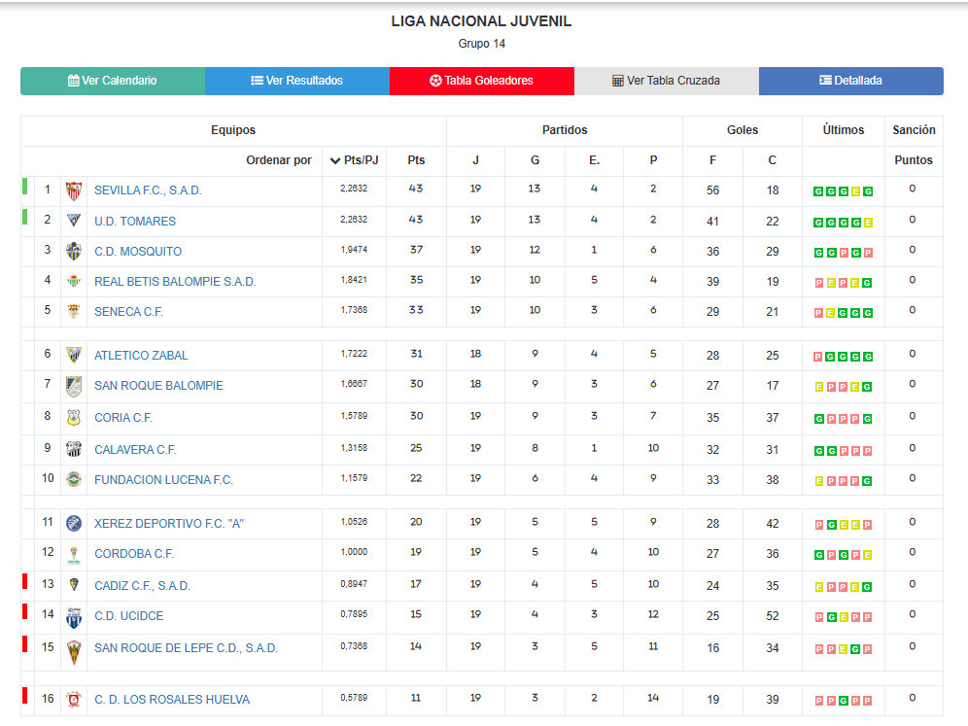The image size is (968, 726).
Task: Sort standings by the Pts/PJ column
Action: [355, 160]
